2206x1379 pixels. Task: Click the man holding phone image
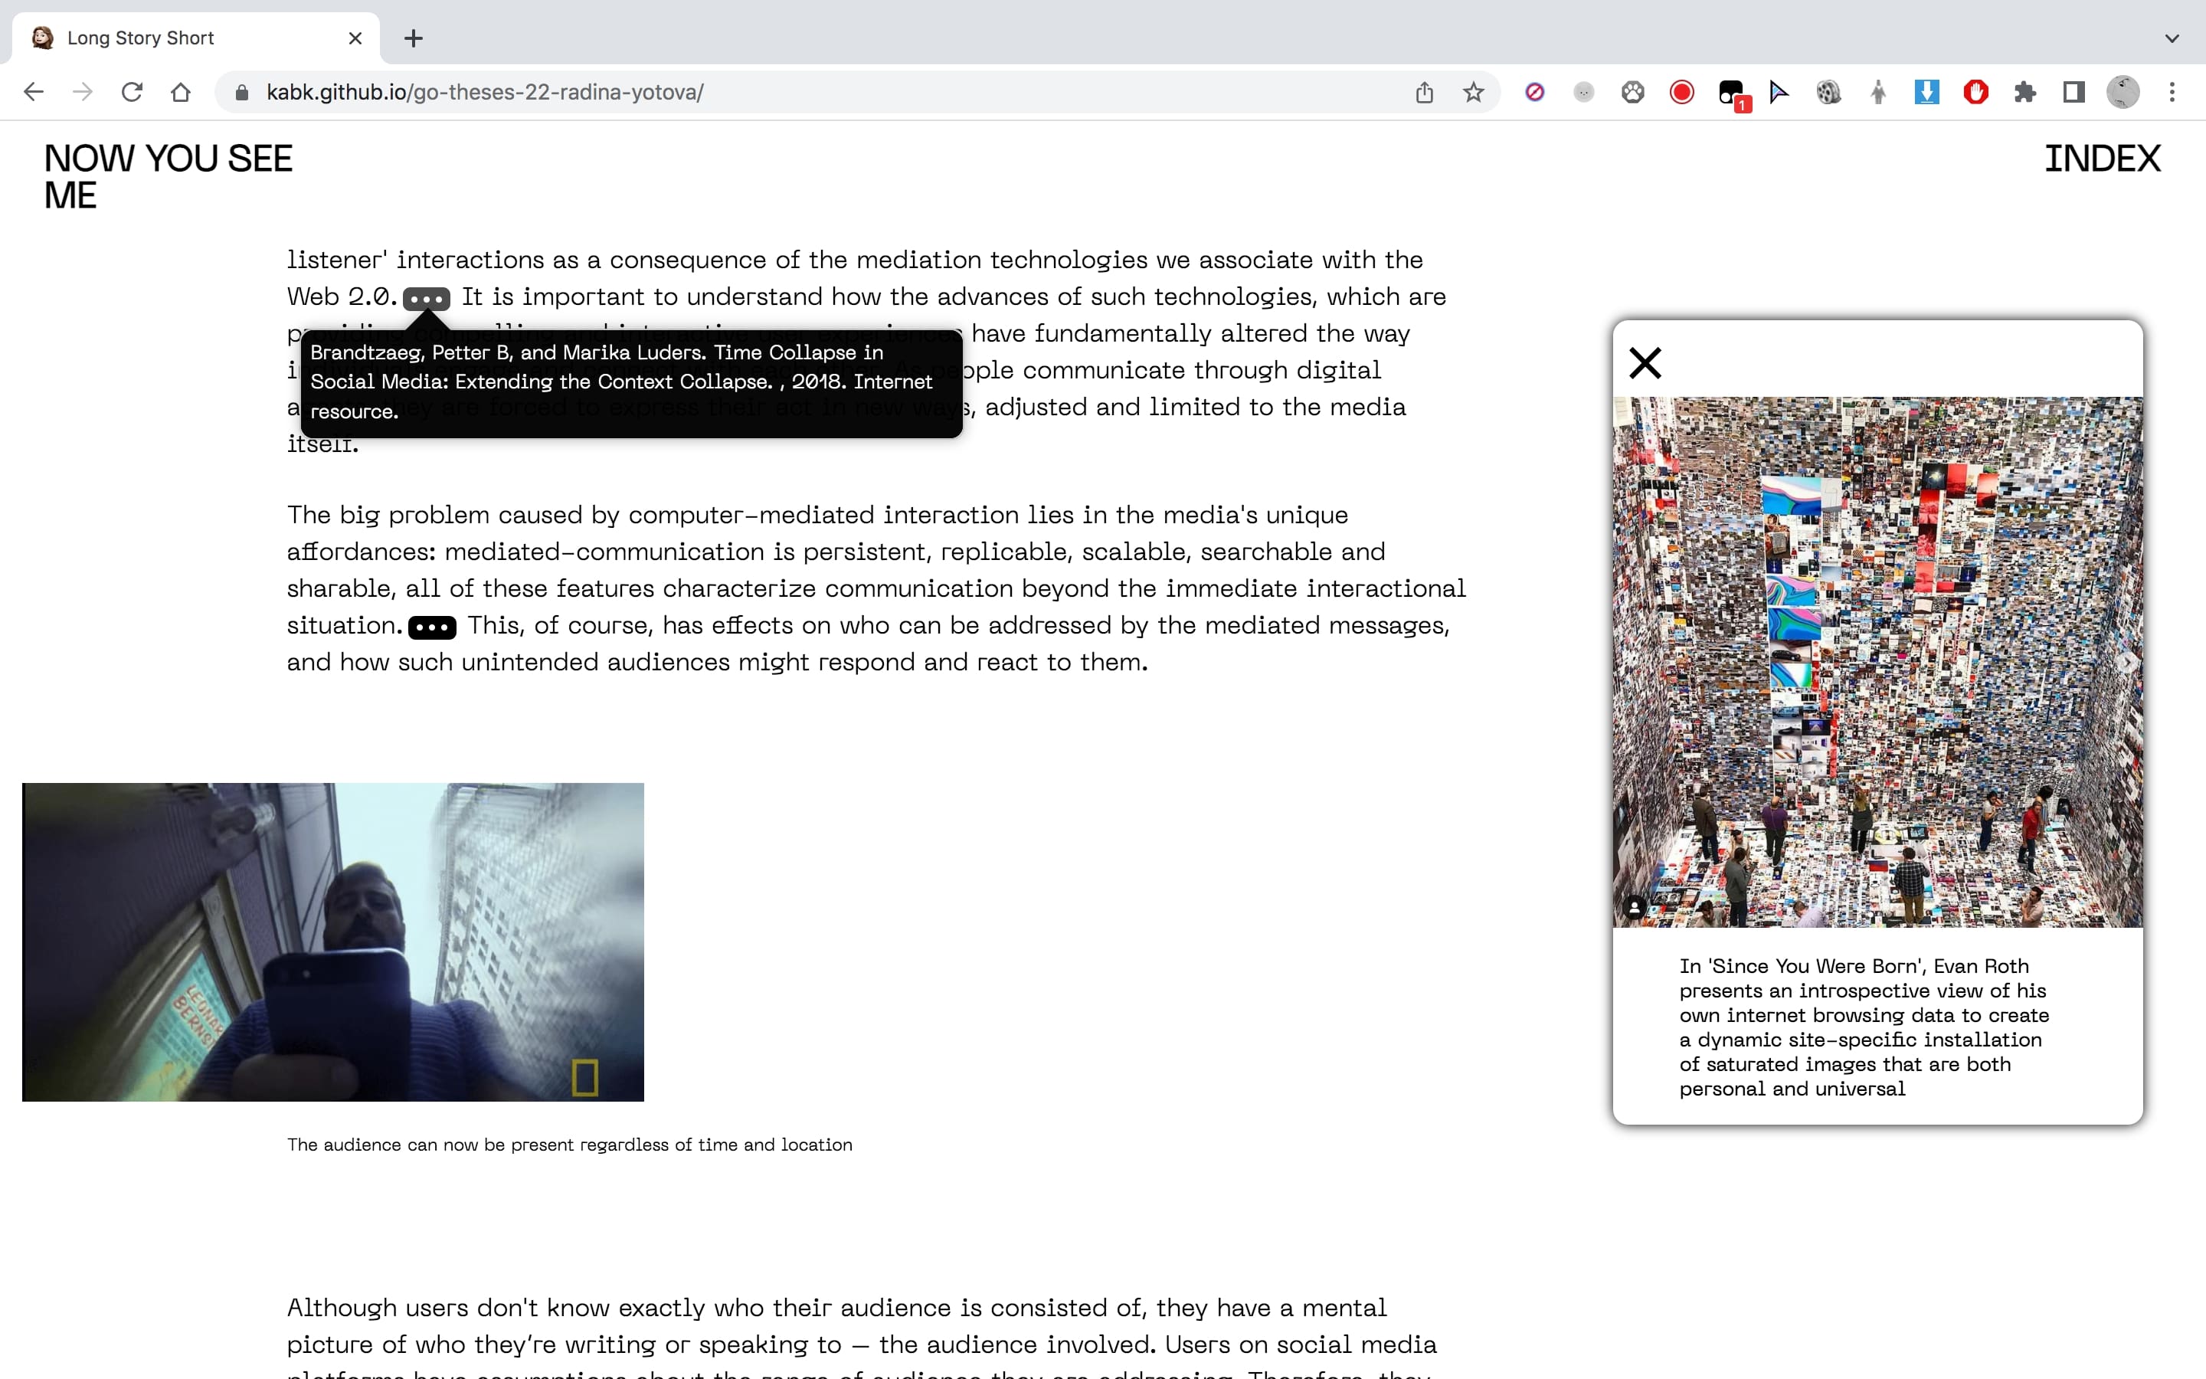[x=332, y=942]
